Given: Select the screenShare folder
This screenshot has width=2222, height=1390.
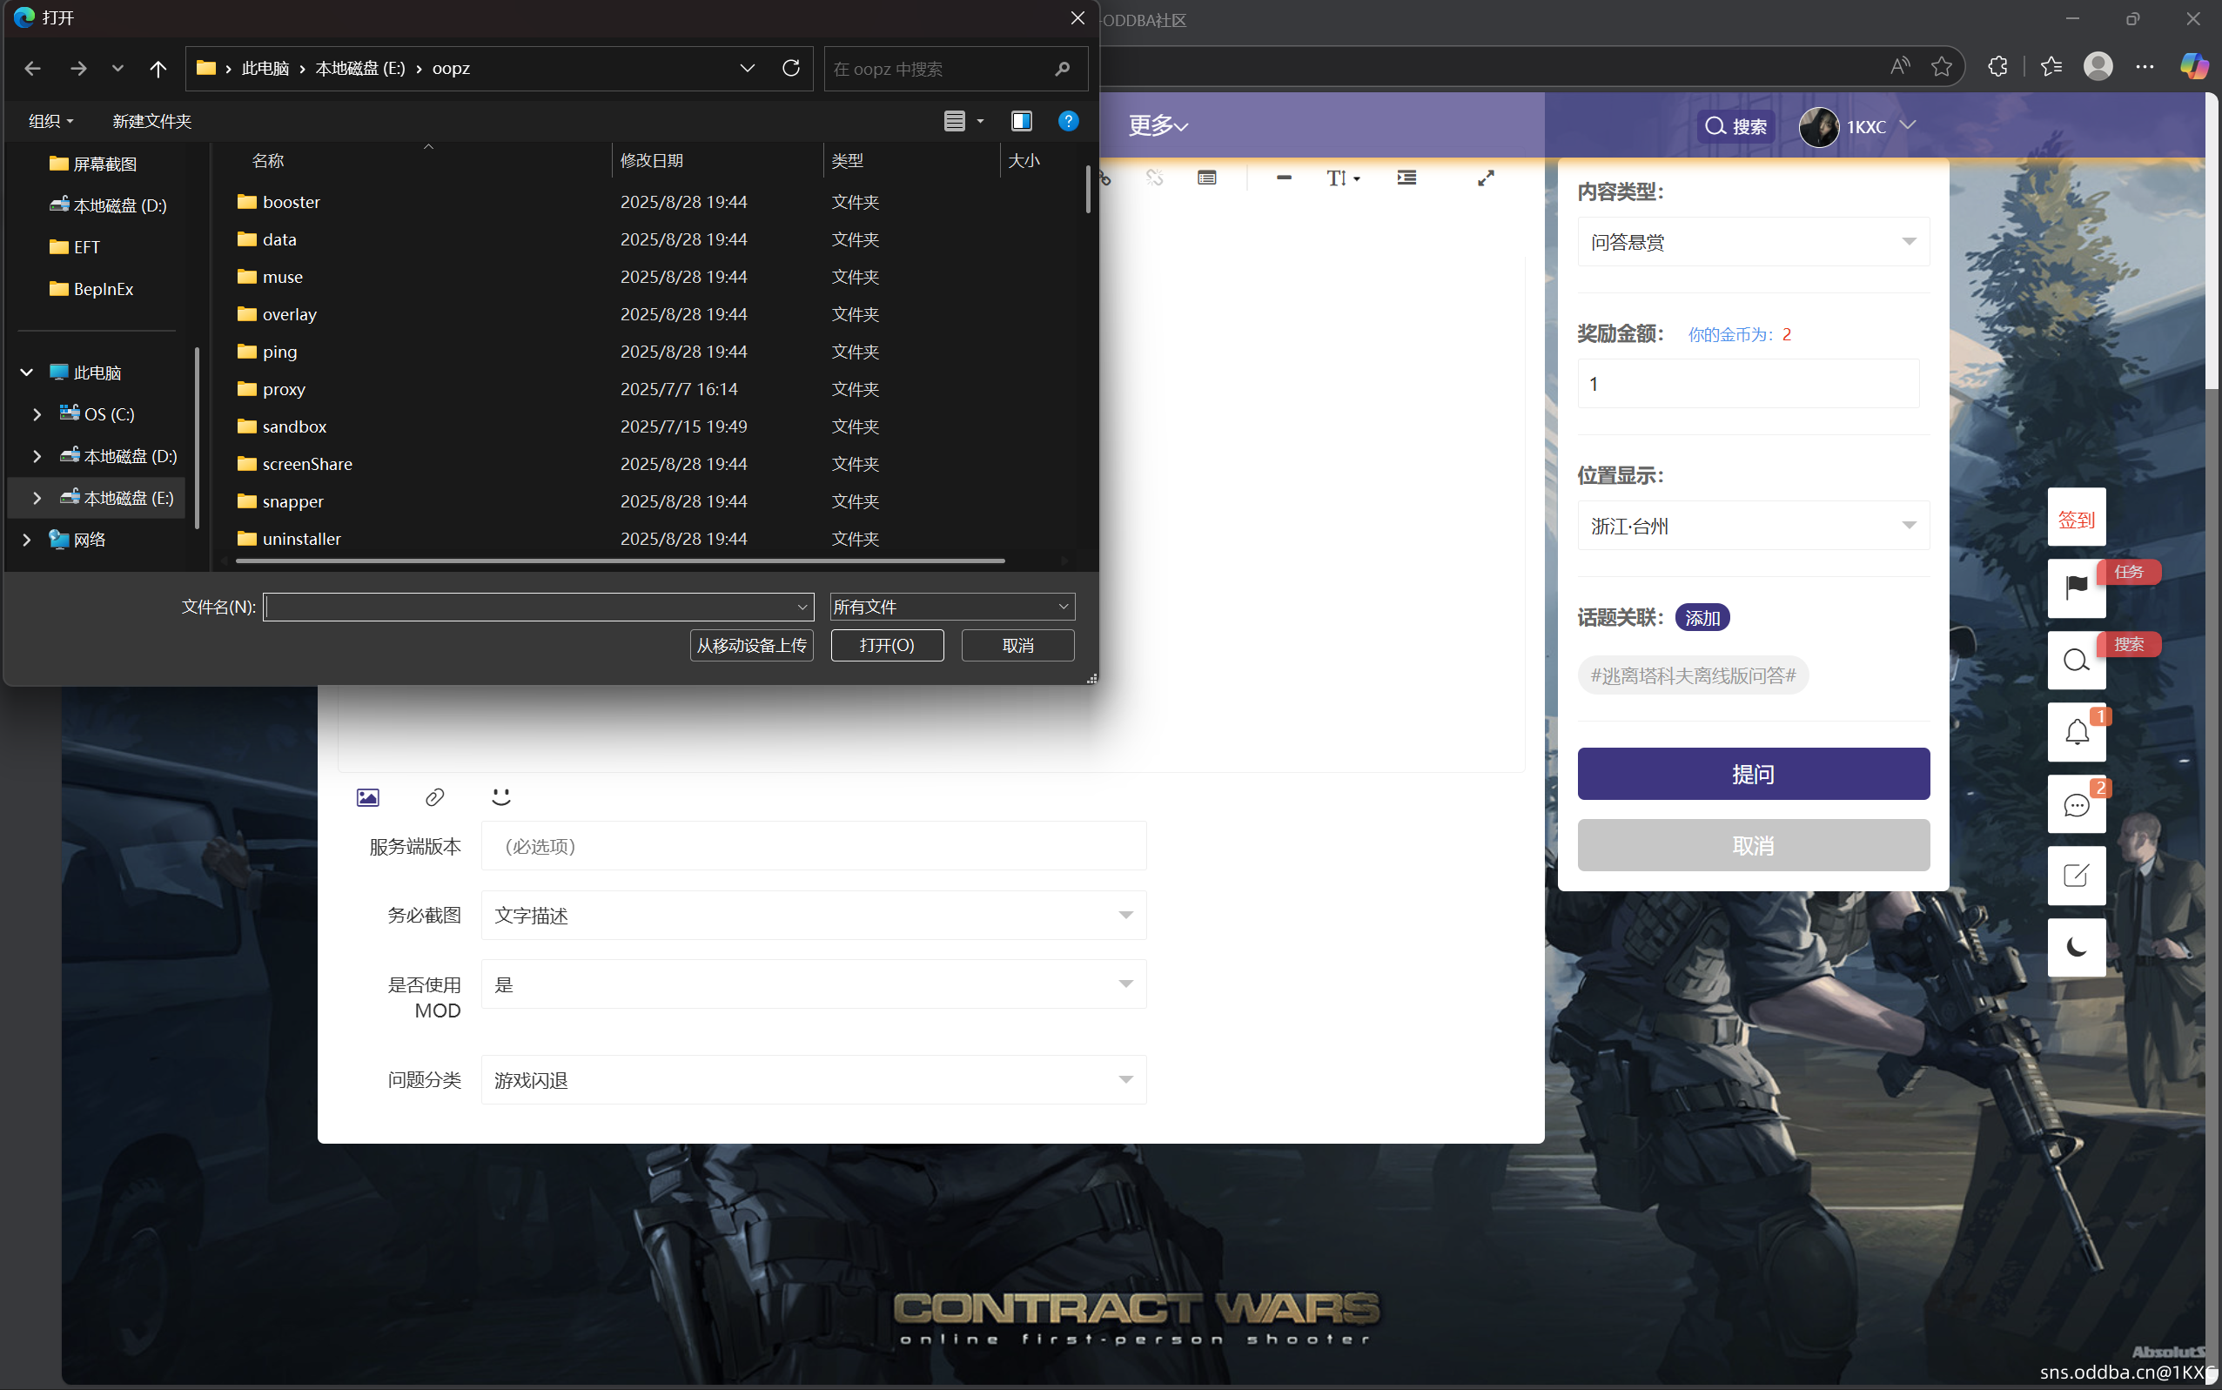Looking at the screenshot, I should tap(307, 464).
